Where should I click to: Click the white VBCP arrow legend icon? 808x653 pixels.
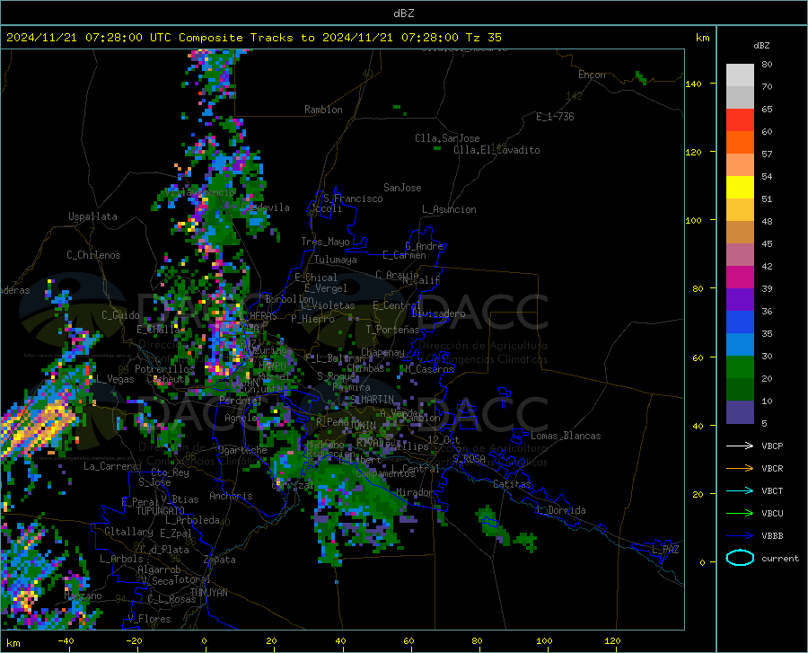[740, 446]
